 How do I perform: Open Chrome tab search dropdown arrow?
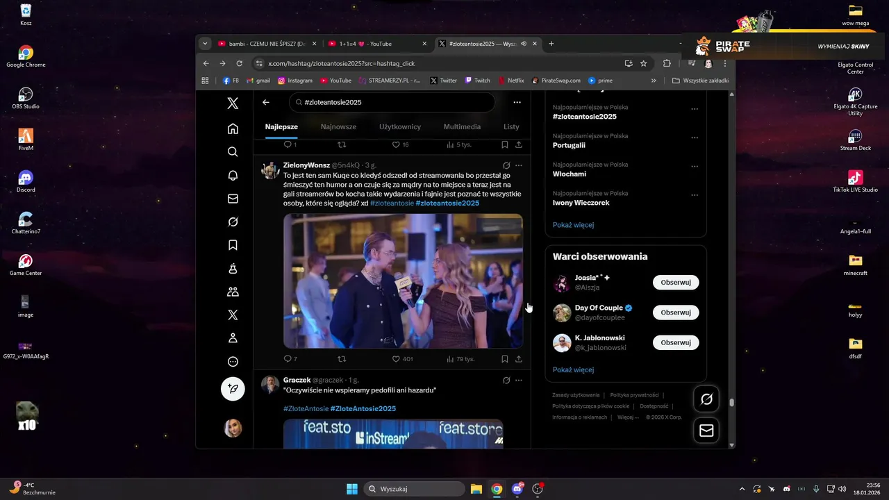(205, 44)
